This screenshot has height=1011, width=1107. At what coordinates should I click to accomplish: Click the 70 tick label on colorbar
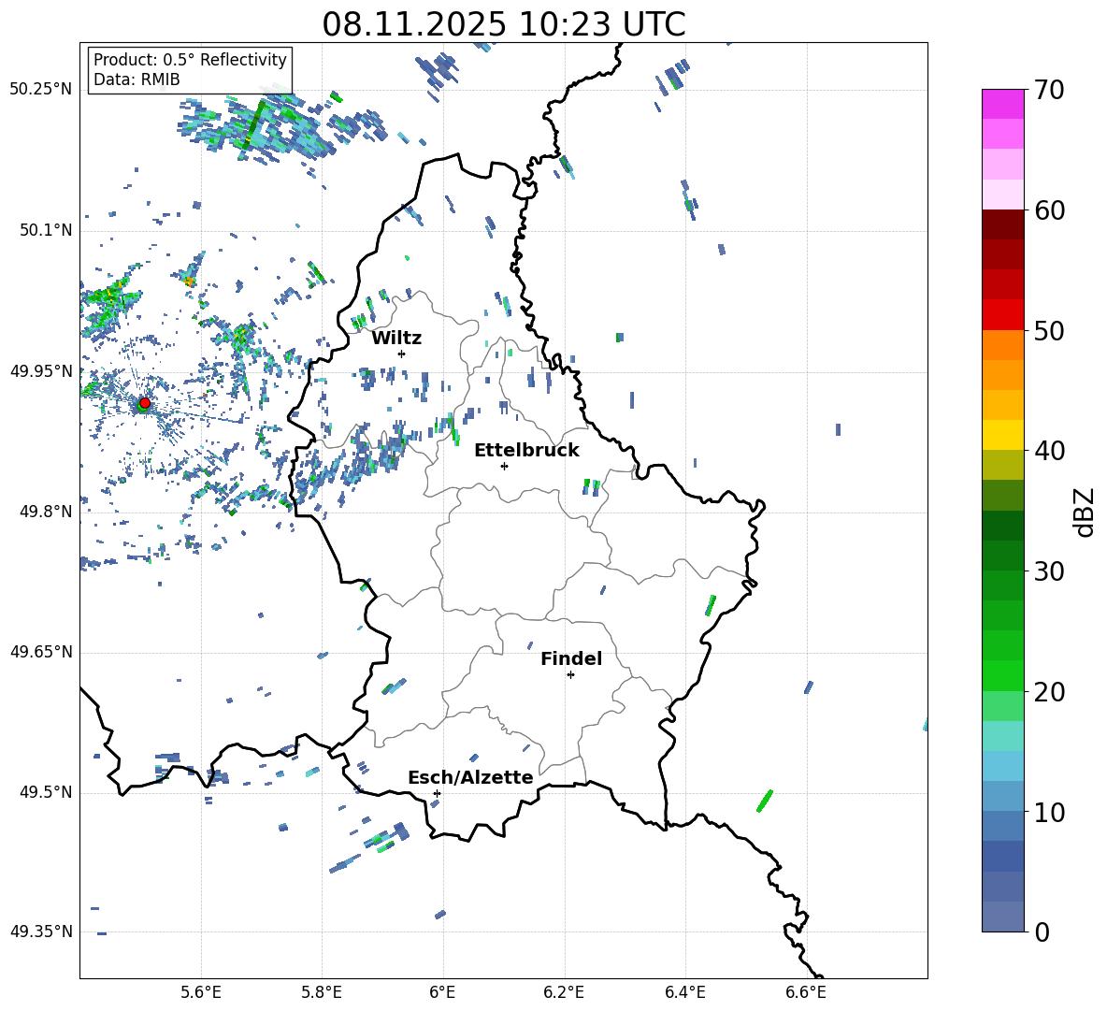(1052, 90)
